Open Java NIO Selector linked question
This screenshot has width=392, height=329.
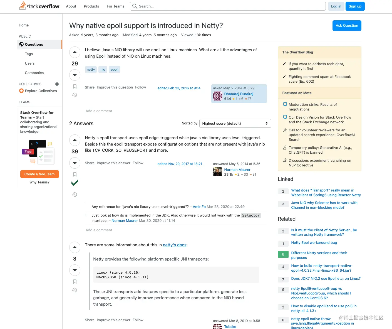(324, 205)
